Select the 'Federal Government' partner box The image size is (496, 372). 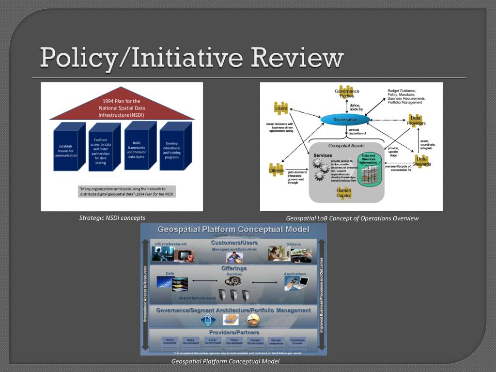[255, 341]
